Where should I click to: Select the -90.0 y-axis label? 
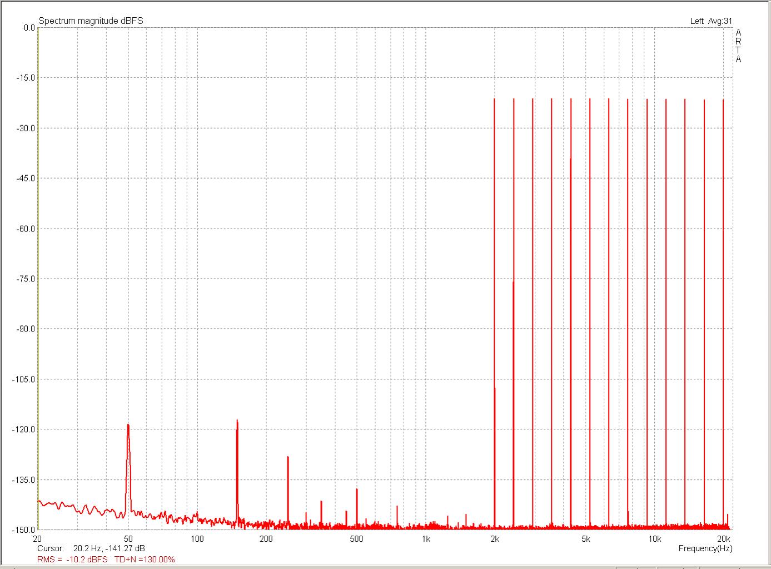(25, 329)
